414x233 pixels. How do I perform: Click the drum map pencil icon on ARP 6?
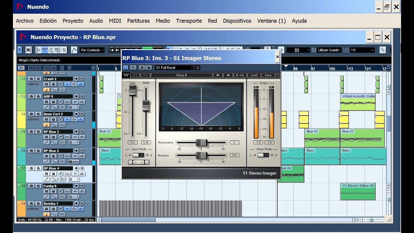[x=47, y=107]
